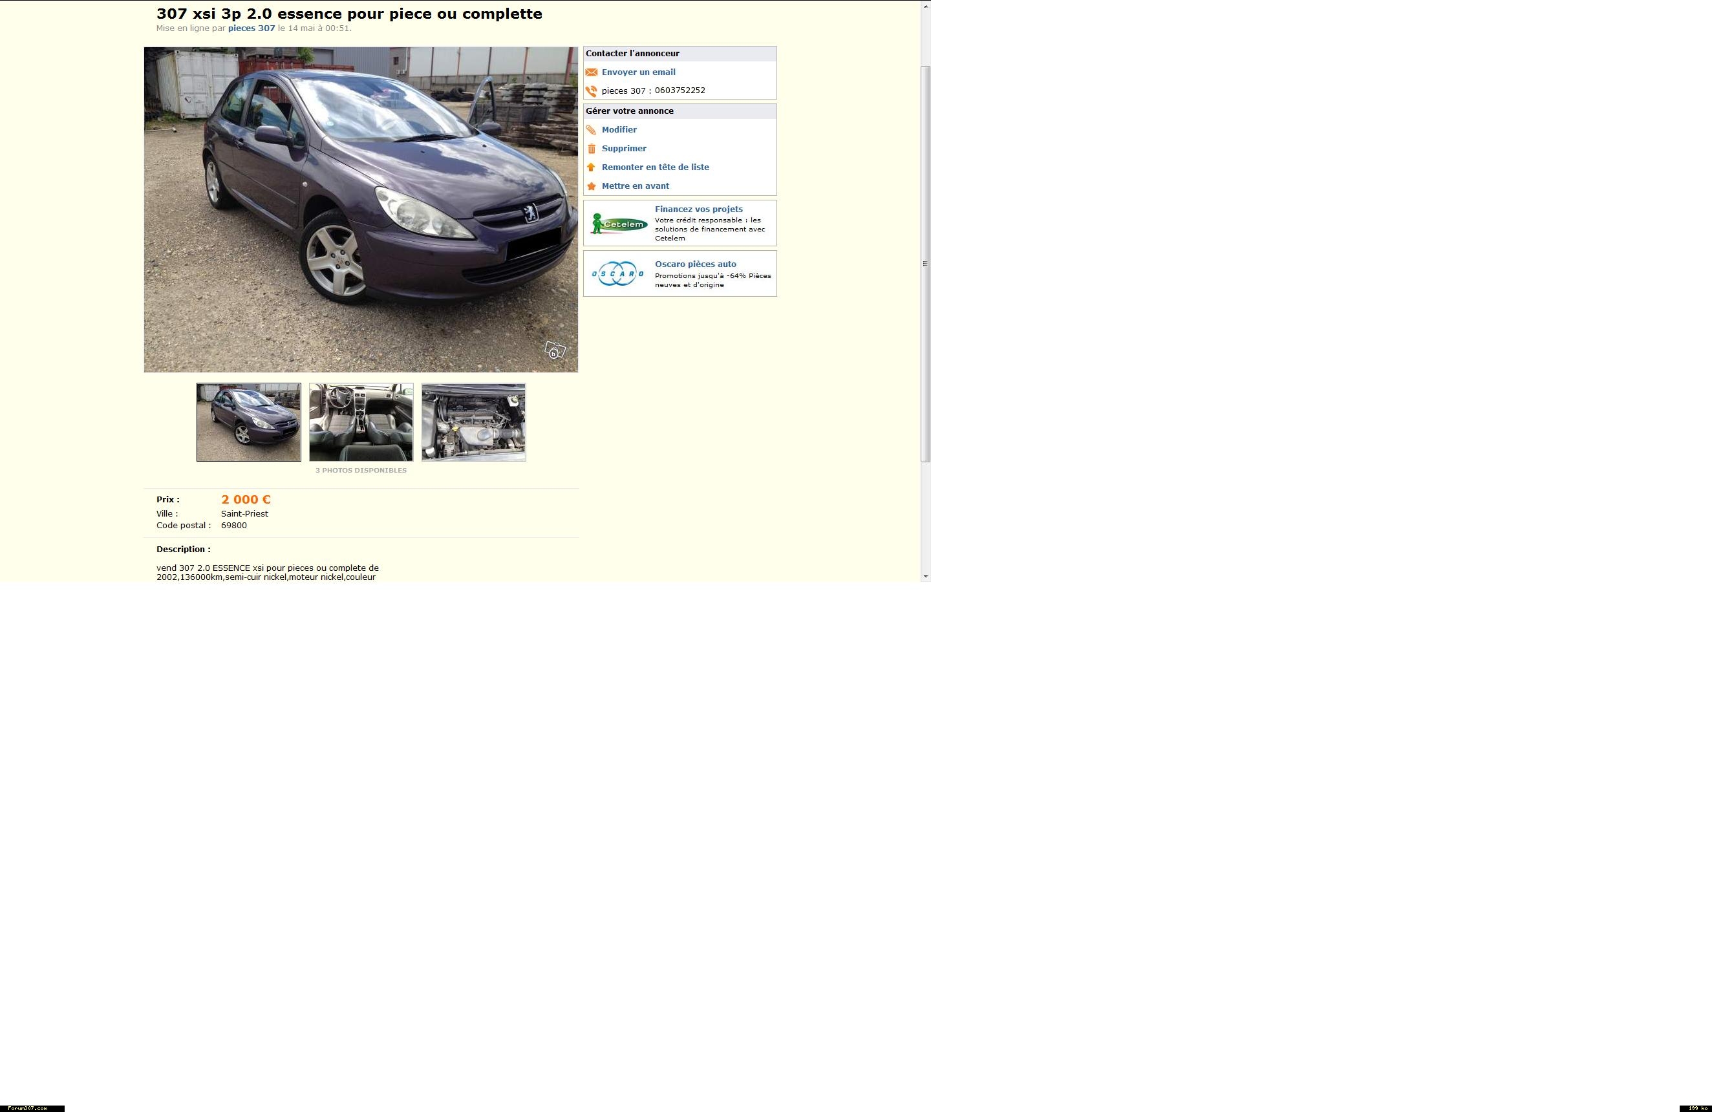Click the orange envelope email icon
This screenshot has height=1112, width=1712.
(x=592, y=72)
